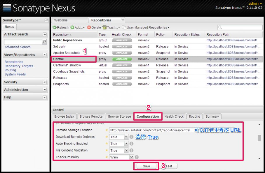The height and width of the screenshot is (173, 265).
Task: Open the Add... repository menu
Action: tap(77, 27)
